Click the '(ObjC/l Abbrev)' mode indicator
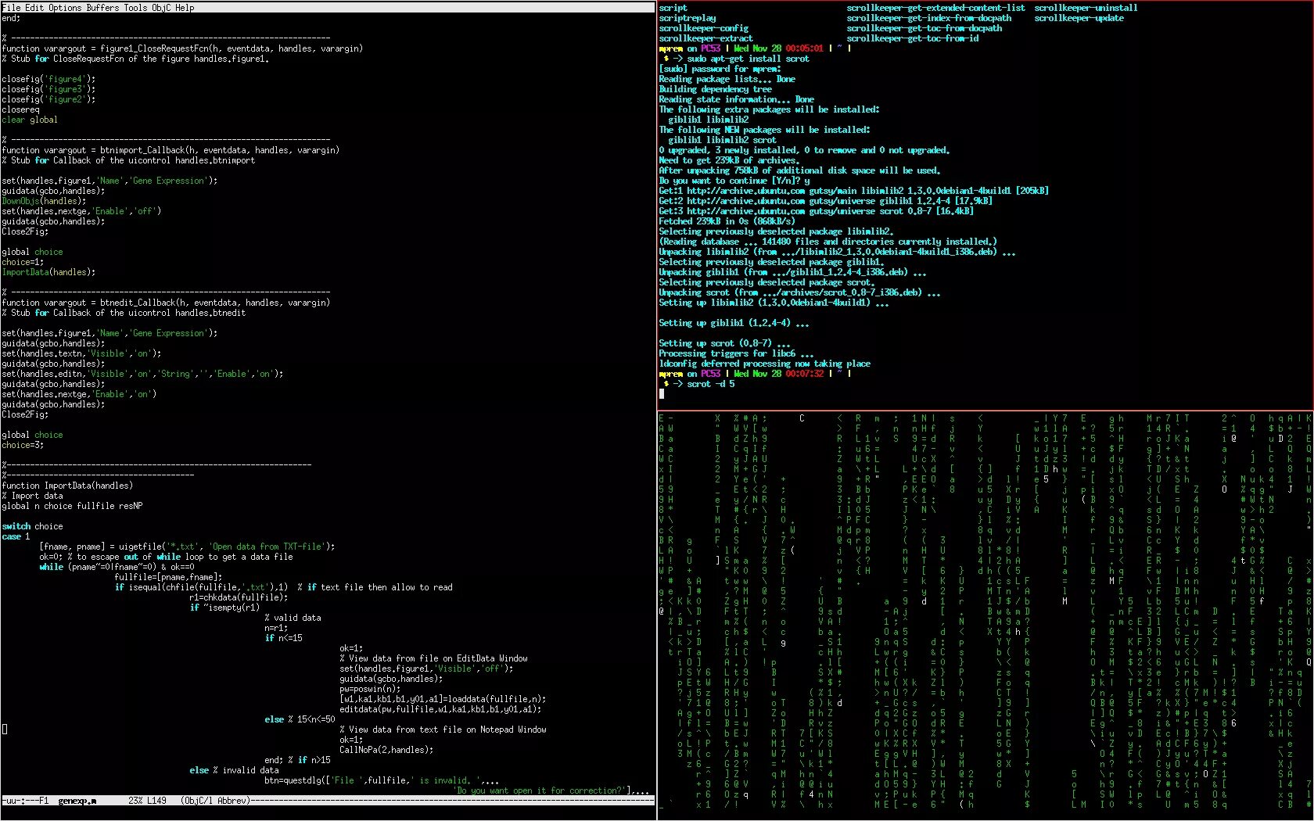The image size is (1314, 821). [x=215, y=801]
